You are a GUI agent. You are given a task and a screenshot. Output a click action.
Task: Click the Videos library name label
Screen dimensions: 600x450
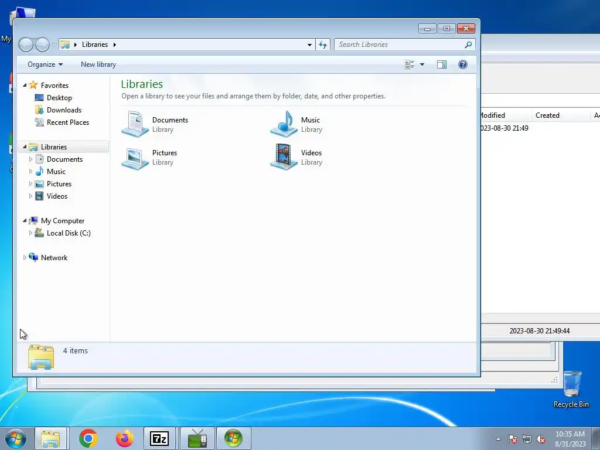[311, 153]
